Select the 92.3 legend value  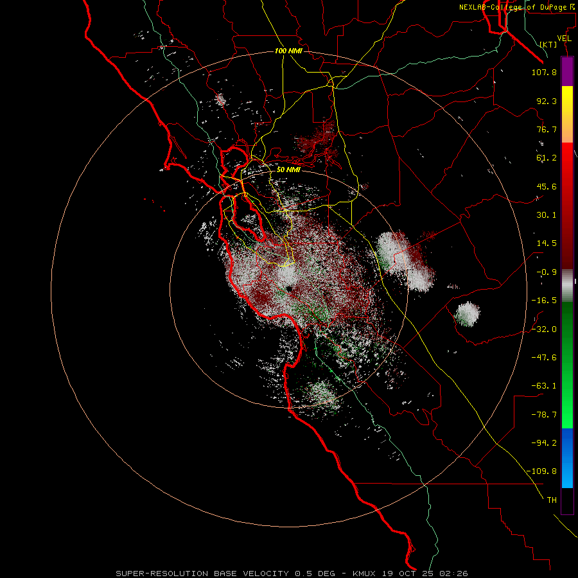547,101
